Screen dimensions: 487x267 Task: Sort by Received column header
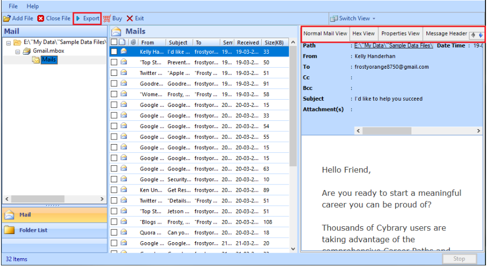pyautogui.click(x=248, y=42)
